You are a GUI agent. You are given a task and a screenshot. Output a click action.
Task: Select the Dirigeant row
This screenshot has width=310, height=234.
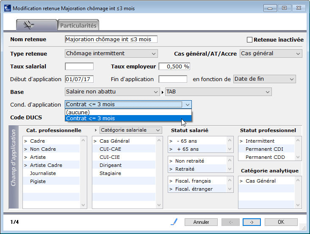124,165
